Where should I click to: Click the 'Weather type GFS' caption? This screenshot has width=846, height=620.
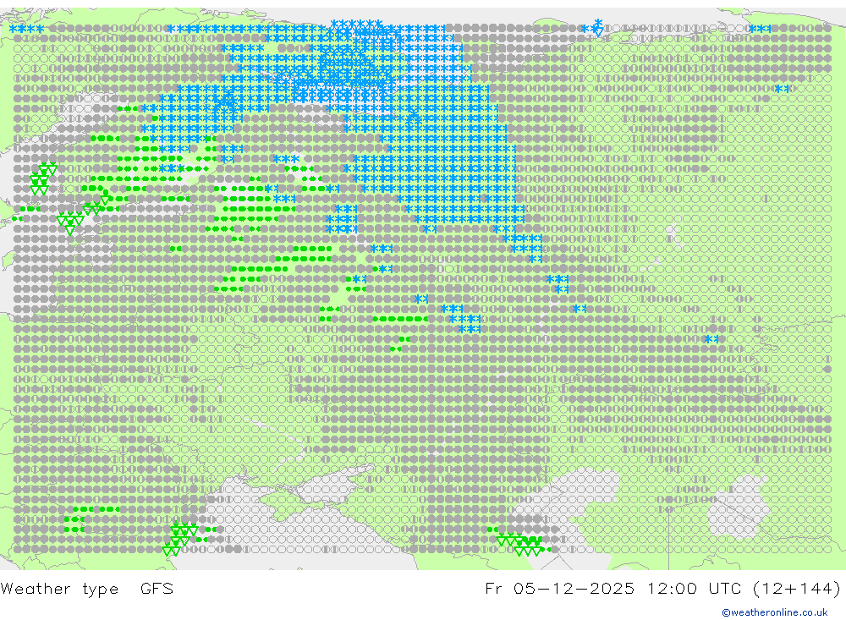coord(87,589)
